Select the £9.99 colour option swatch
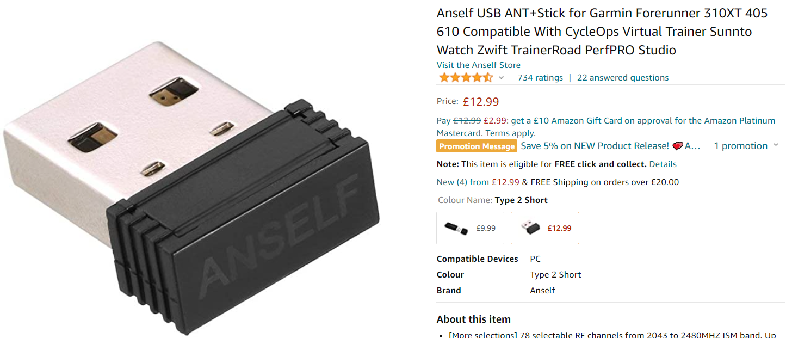 coord(471,228)
